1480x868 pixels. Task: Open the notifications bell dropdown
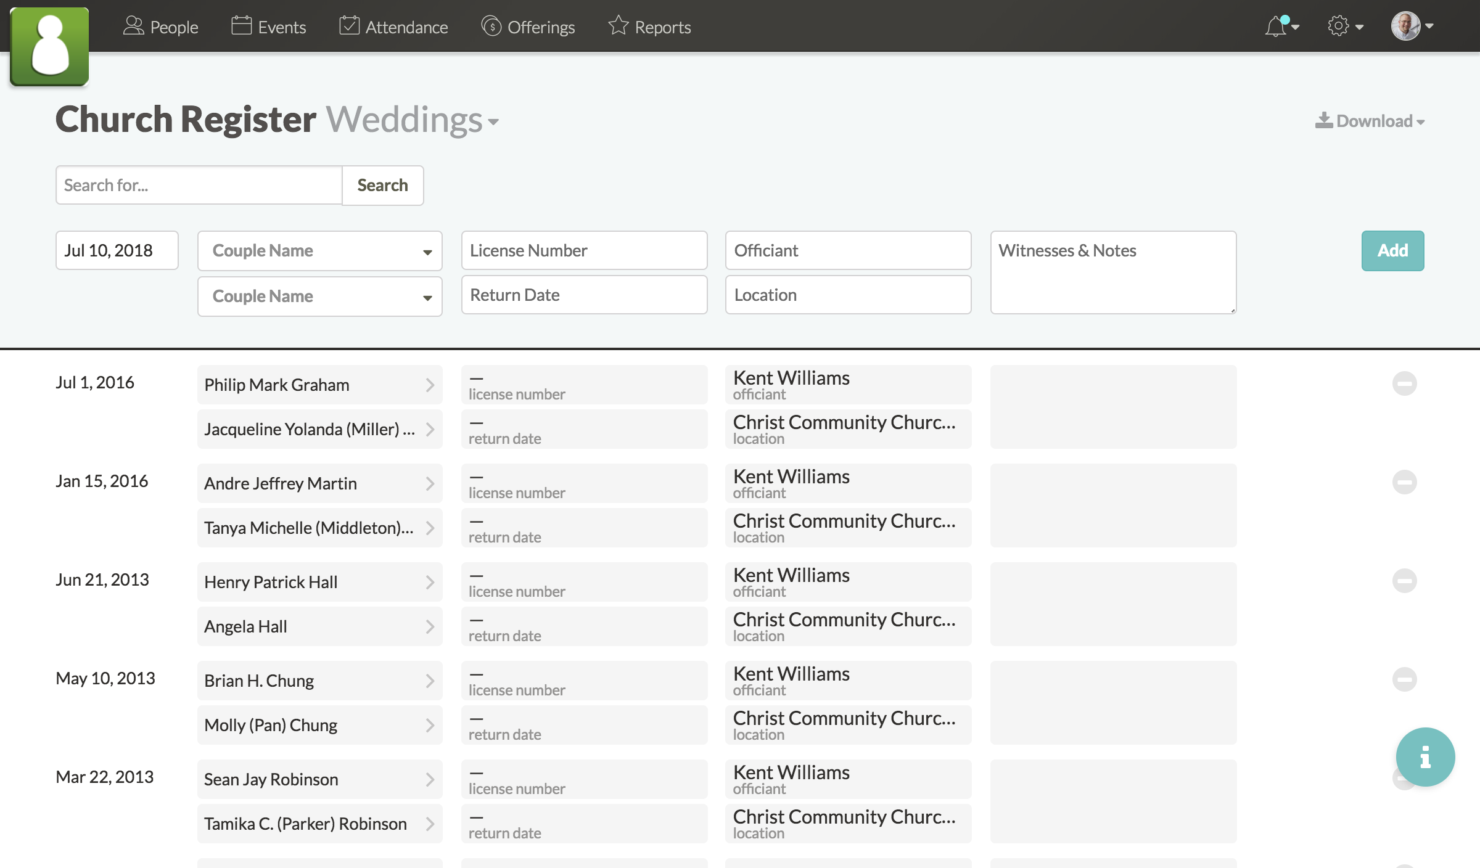point(1282,27)
